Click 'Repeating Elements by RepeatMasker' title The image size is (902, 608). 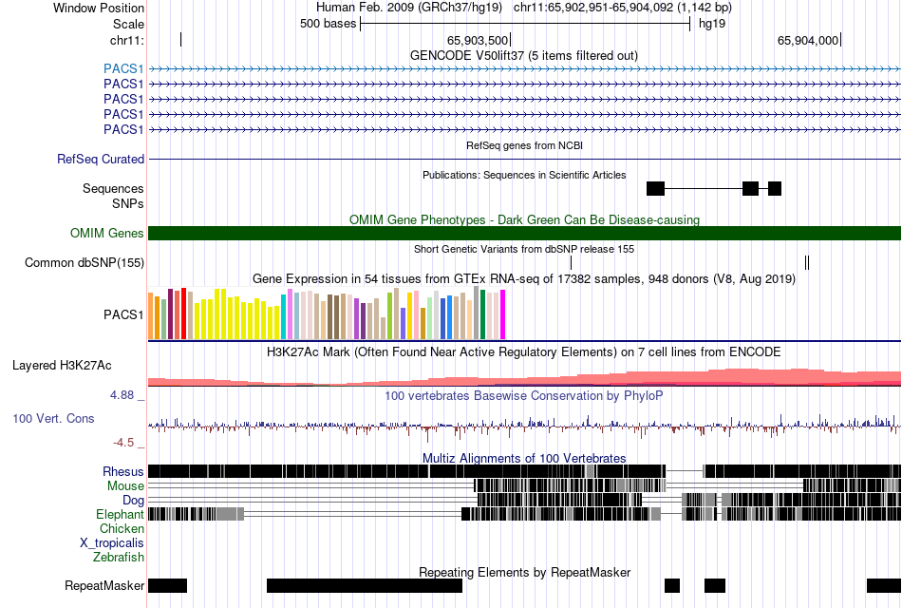524,572
